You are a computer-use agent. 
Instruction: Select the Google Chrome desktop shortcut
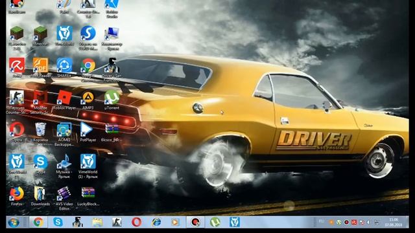click(88, 70)
